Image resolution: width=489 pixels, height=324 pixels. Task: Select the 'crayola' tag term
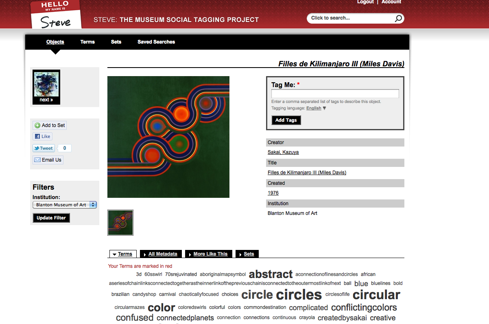307,317
